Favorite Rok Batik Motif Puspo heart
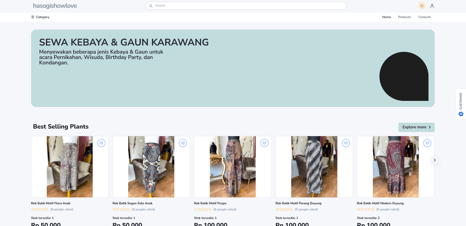The width and height of the screenshot is (466, 226). 264,143
